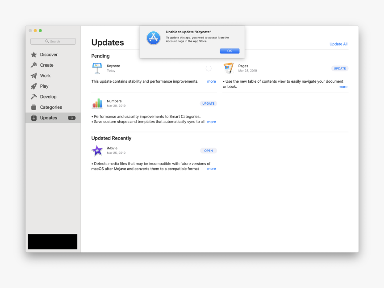Screen dimensions: 384x288
Task: Click the Pending section heading
Action: 100,56
